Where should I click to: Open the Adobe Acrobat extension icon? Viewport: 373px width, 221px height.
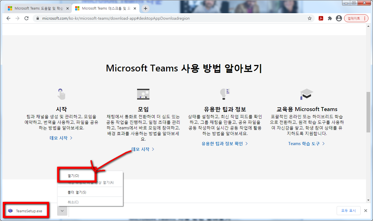[321, 18]
